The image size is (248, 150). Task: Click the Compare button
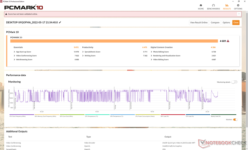pyautogui.click(x=215, y=23)
